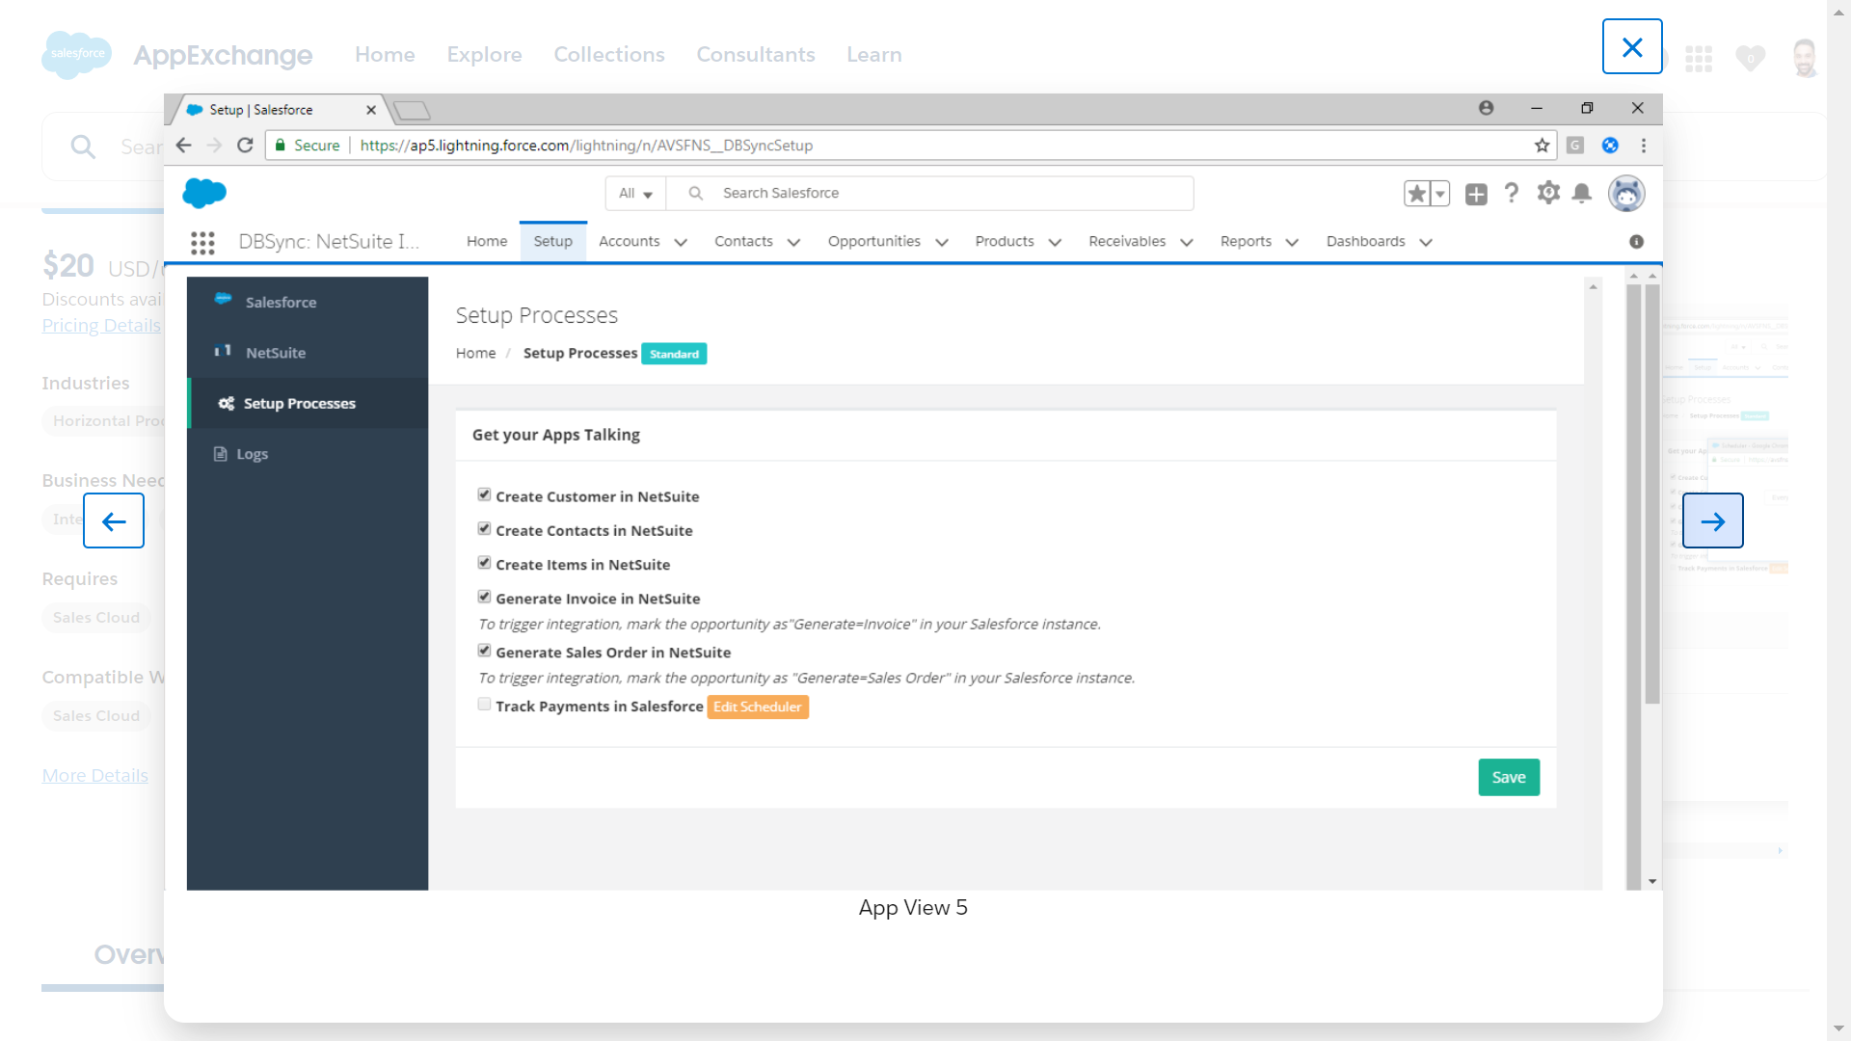Toggle Create Customer in NetSuite checkbox
This screenshot has height=1041, width=1851.
click(x=484, y=494)
